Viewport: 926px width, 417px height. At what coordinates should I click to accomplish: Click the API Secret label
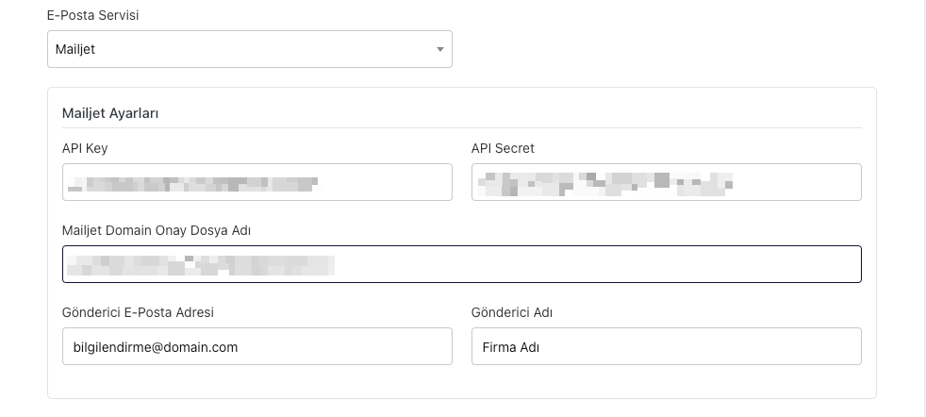[503, 148]
